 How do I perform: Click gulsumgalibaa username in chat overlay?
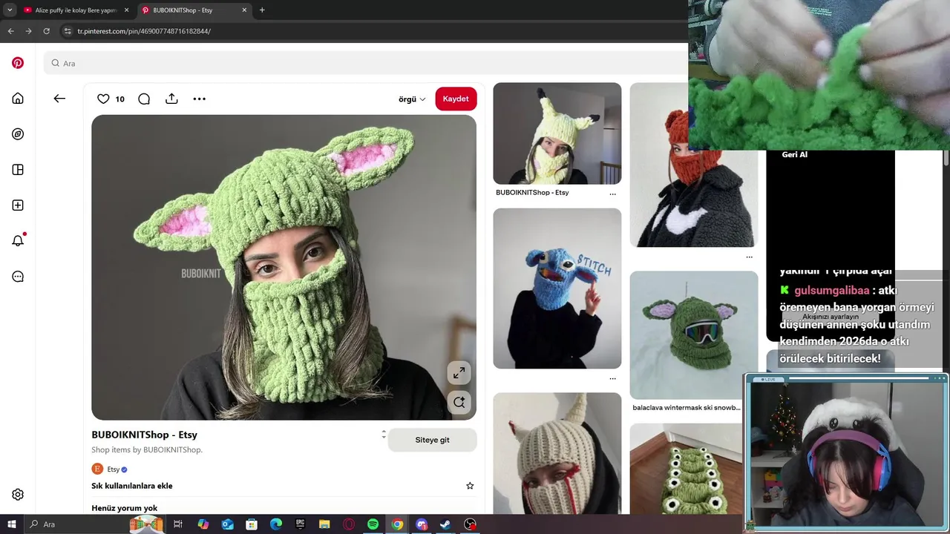coord(831,291)
